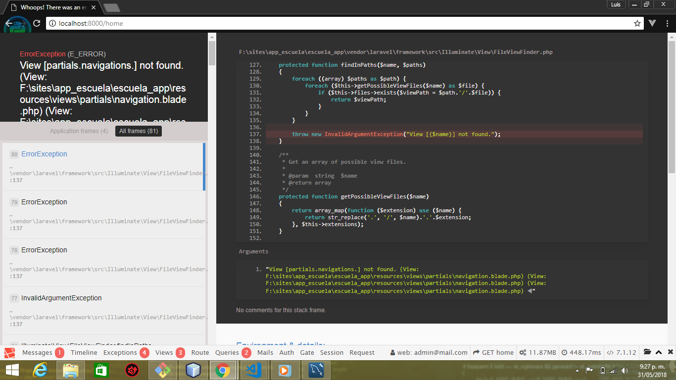Screen dimensions: 676x380
Task: Click the left panel vertical scrollbar thumb
Action: [212, 53]
